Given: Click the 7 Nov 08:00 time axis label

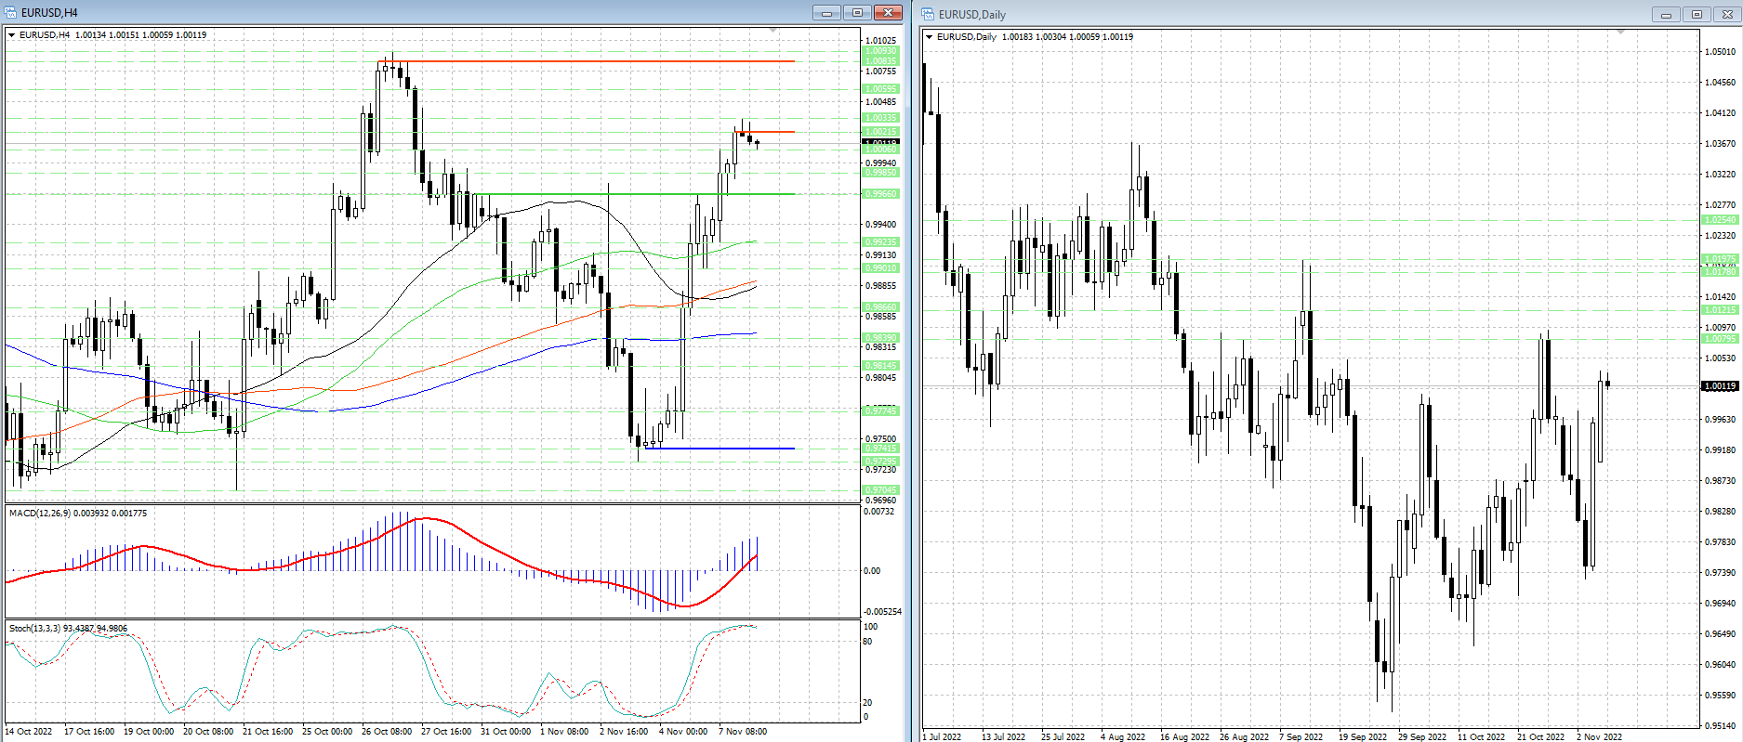Looking at the screenshot, I should [x=743, y=732].
